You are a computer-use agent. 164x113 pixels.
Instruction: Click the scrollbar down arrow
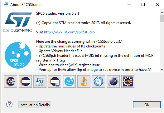coord(162,69)
